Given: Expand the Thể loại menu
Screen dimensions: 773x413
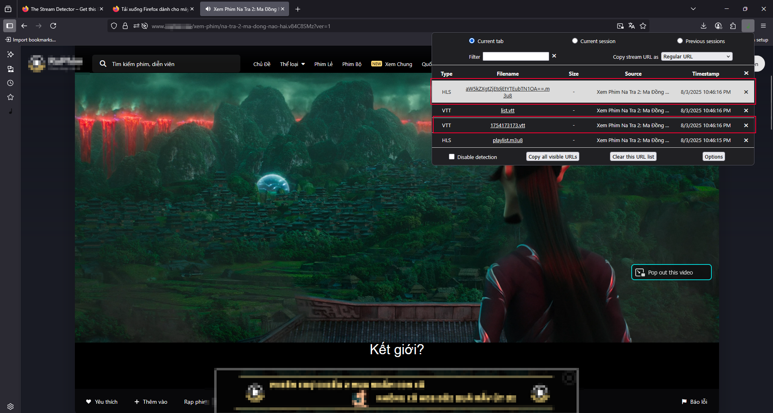Looking at the screenshot, I should coord(292,64).
